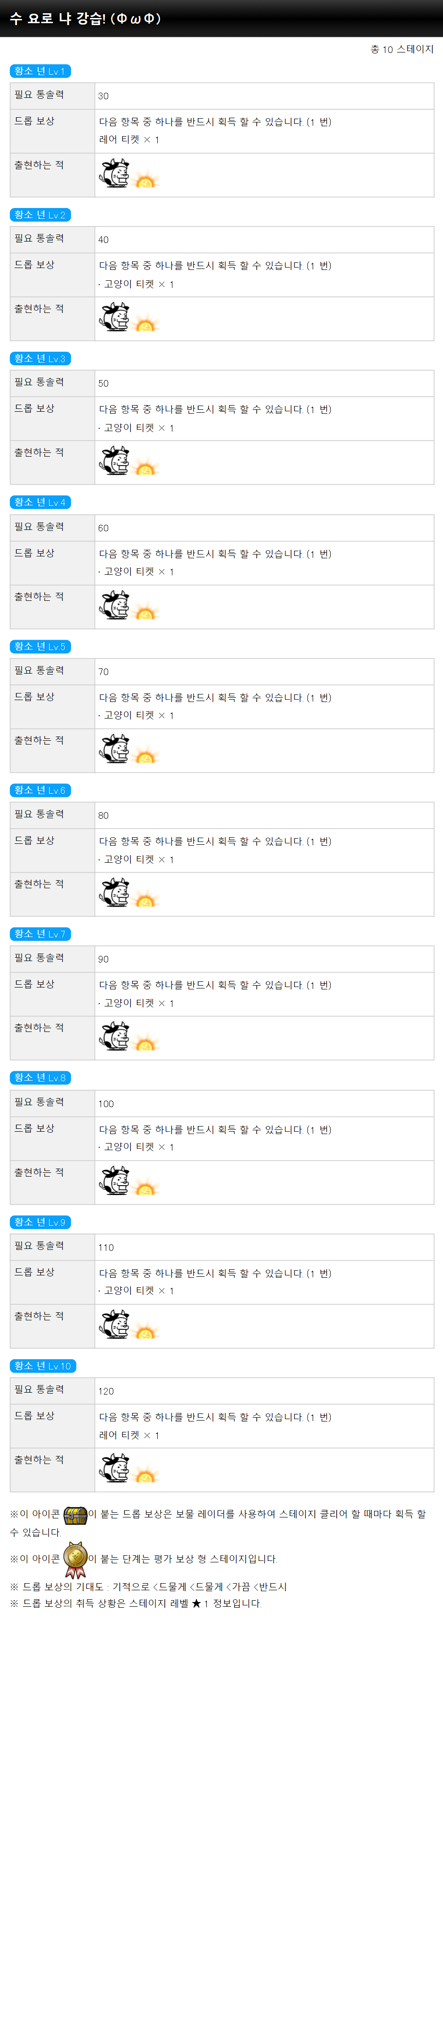
Task: Select the sun enemy icon in 황소 년 Lv.4
Action: [145, 612]
